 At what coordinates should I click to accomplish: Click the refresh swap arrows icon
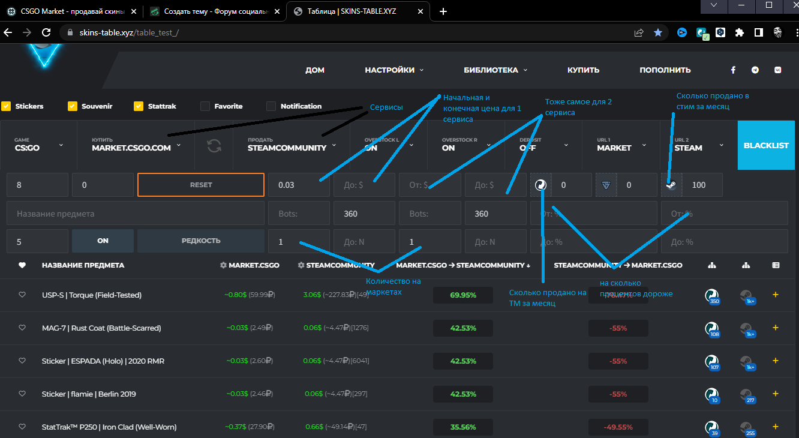[x=214, y=145]
